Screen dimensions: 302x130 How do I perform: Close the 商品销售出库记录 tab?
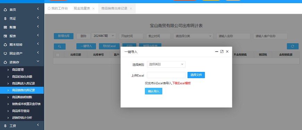click(x=131, y=9)
